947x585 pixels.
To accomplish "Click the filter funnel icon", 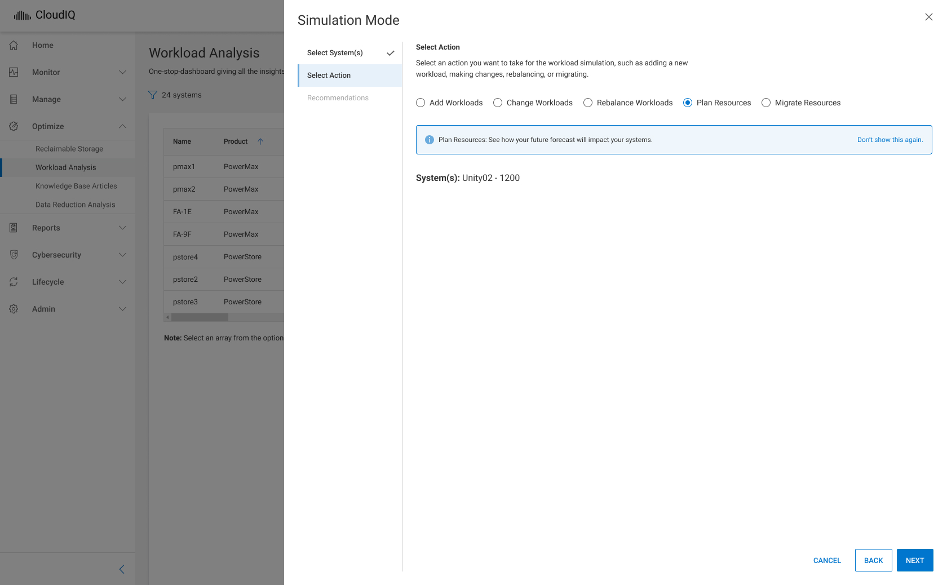I will (153, 95).
